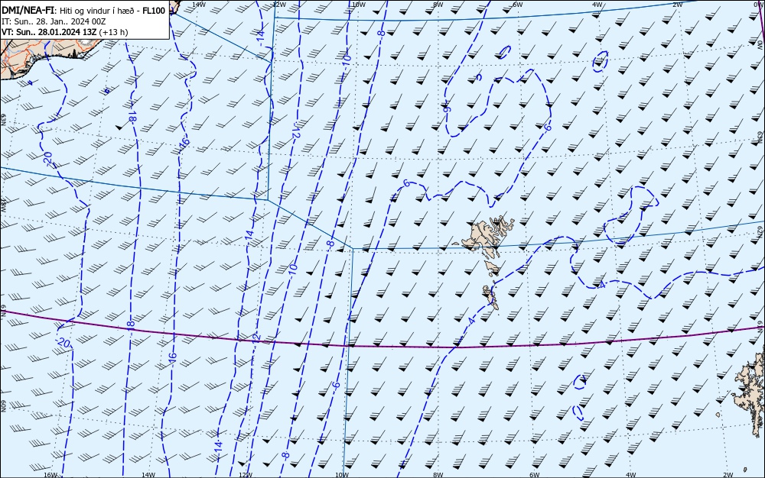Click the 14W label along the bottom edge
The image size is (765, 478).
point(148,475)
